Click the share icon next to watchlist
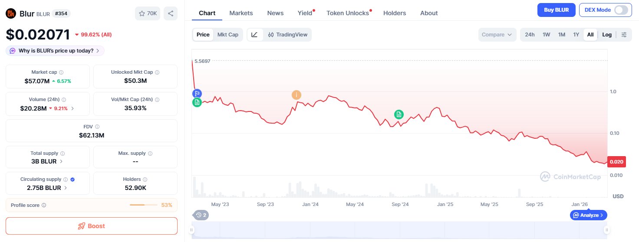The width and height of the screenshot is (639, 242). (x=171, y=13)
